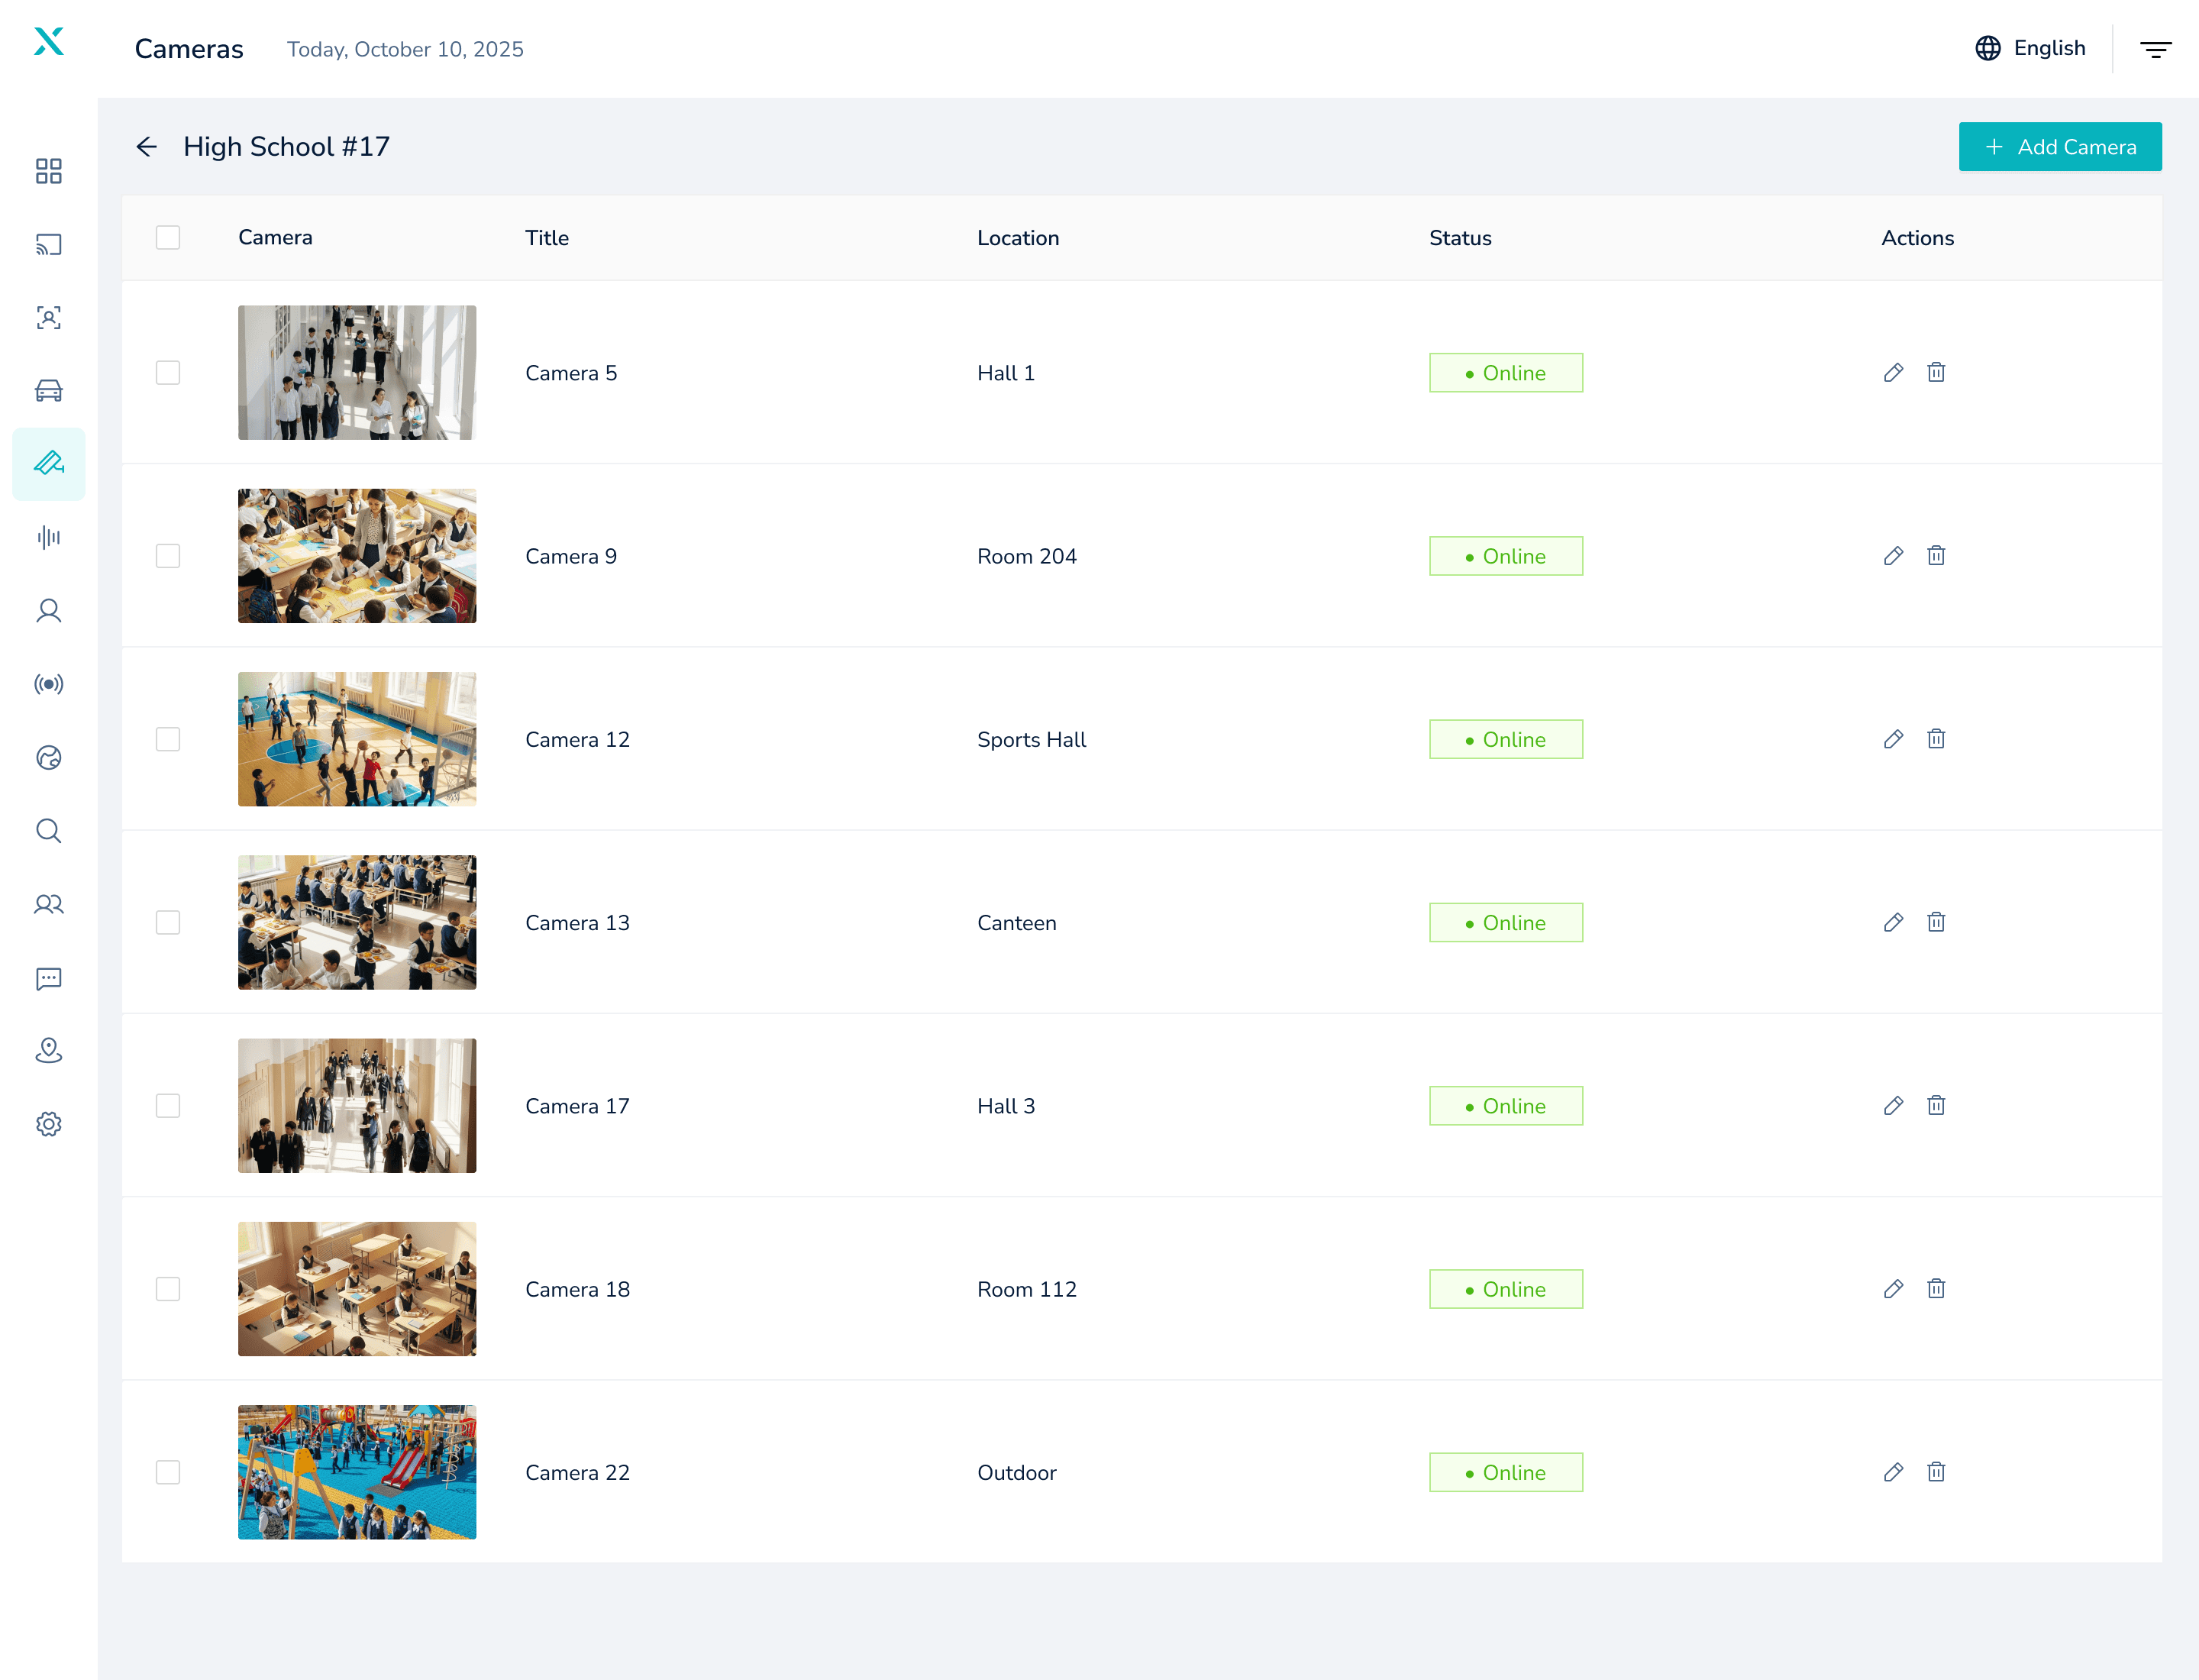Viewport: 2199px width, 1680px height.
Task: Edit Camera 17 with pencil icon
Action: pyautogui.click(x=1892, y=1106)
